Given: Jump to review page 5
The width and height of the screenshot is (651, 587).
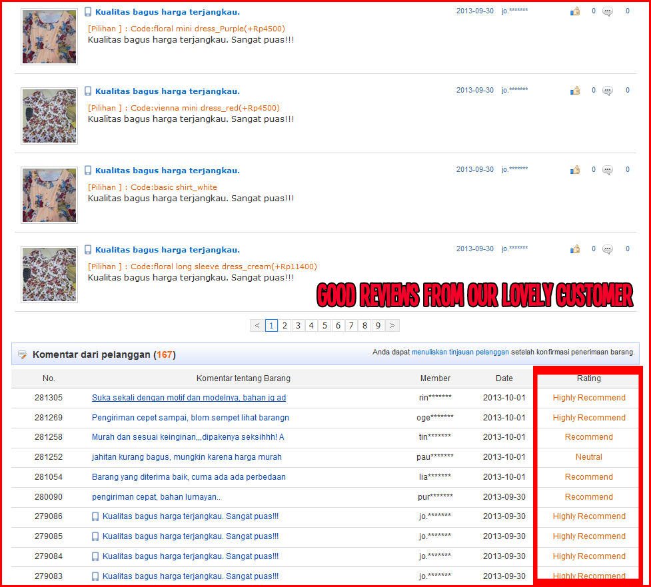Looking at the screenshot, I should pyautogui.click(x=325, y=325).
